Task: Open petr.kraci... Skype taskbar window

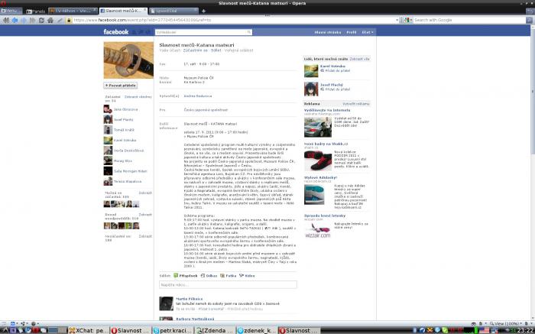Action: point(173,330)
